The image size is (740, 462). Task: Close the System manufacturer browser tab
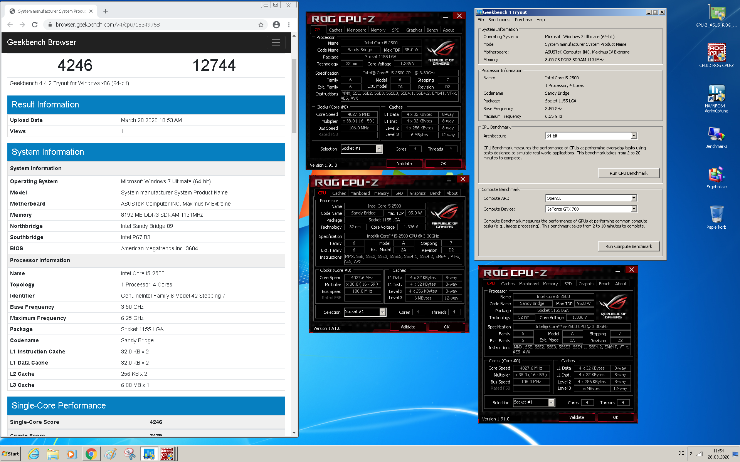91,11
